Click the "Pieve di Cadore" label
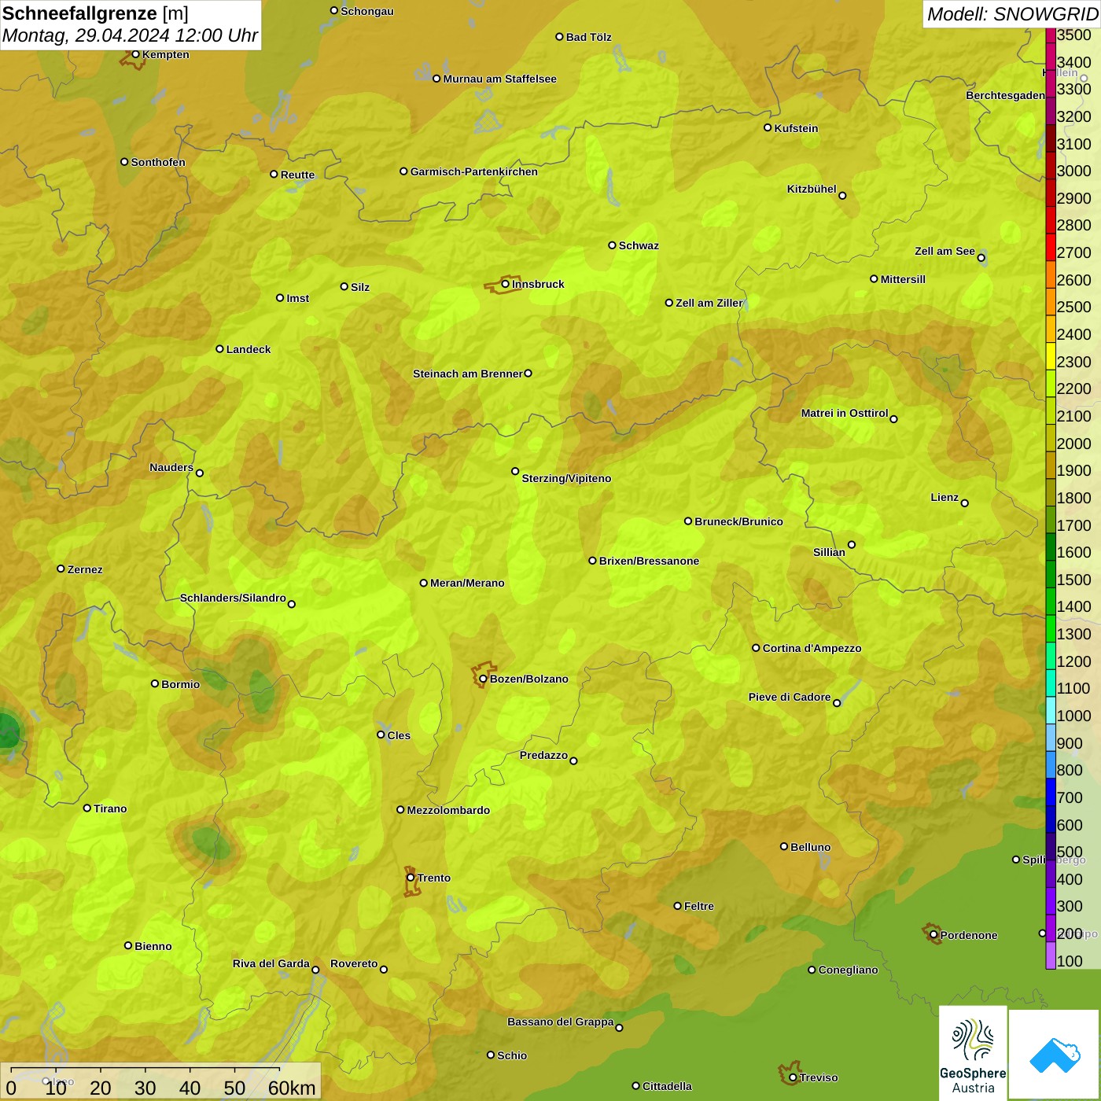 [x=790, y=697]
